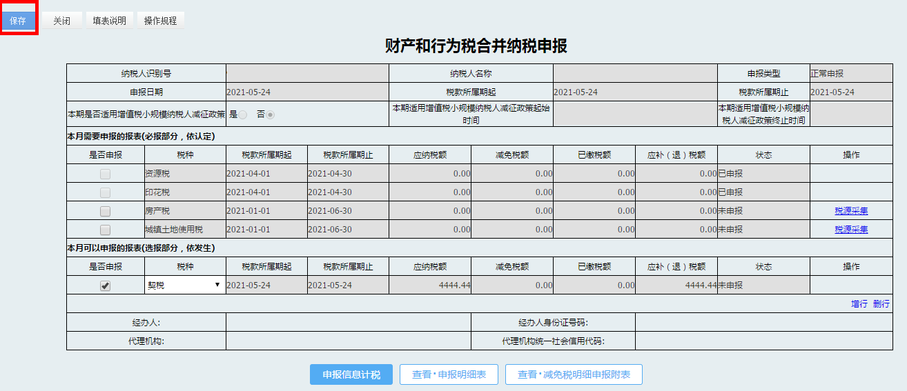Uncheck the 契税 row checkbox
The width and height of the screenshot is (907, 391).
[105, 285]
